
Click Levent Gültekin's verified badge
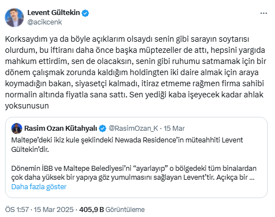pos(85,13)
